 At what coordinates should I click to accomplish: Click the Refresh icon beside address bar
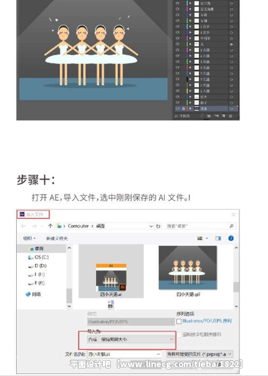click(x=158, y=226)
